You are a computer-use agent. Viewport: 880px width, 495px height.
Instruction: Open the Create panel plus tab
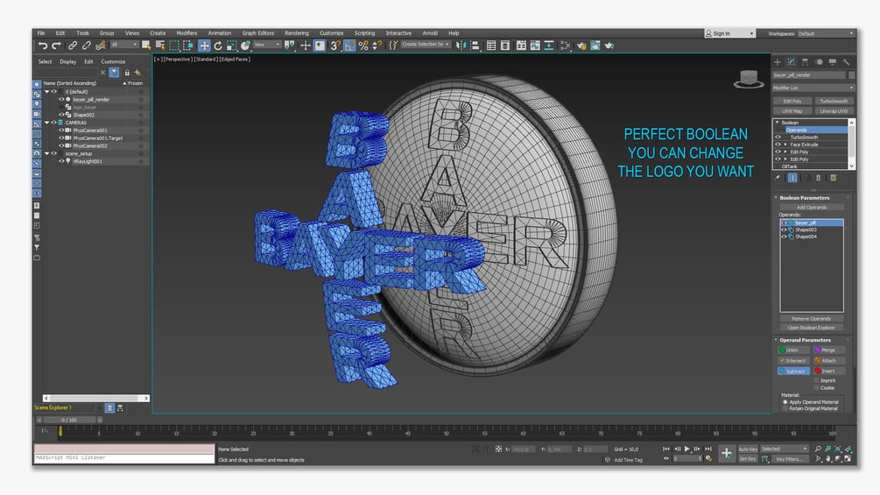pos(778,61)
